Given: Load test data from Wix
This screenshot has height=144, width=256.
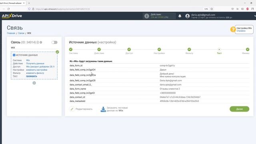Looking at the screenshot, I should click(x=114, y=109).
